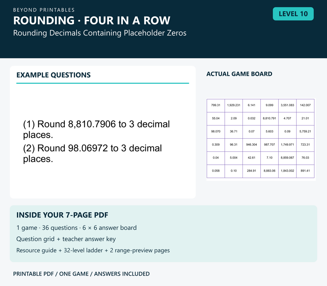Choose the answer cell 98.070
The height and width of the screenshot is (286, 327).
[216, 132]
